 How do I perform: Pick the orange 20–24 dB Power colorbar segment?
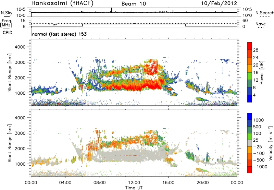click(250, 61)
